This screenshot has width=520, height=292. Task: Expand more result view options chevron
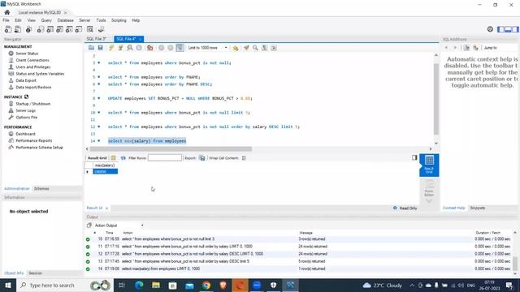pos(429,200)
